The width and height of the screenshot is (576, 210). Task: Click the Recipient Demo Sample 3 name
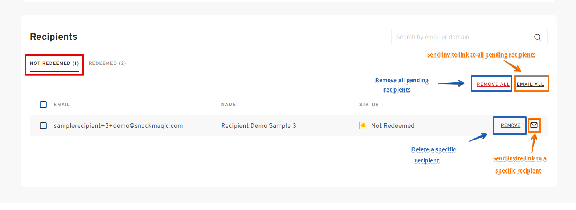[x=259, y=126]
